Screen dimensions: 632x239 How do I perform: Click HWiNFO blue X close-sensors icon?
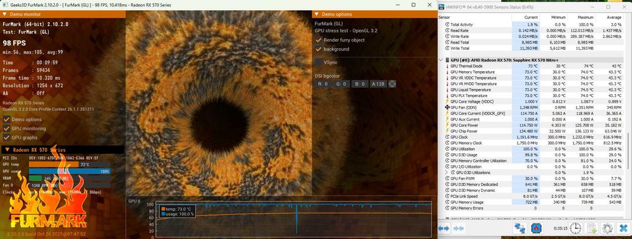(x=623, y=228)
